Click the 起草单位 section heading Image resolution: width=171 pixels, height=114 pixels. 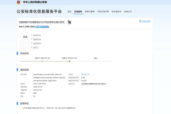[25, 103]
